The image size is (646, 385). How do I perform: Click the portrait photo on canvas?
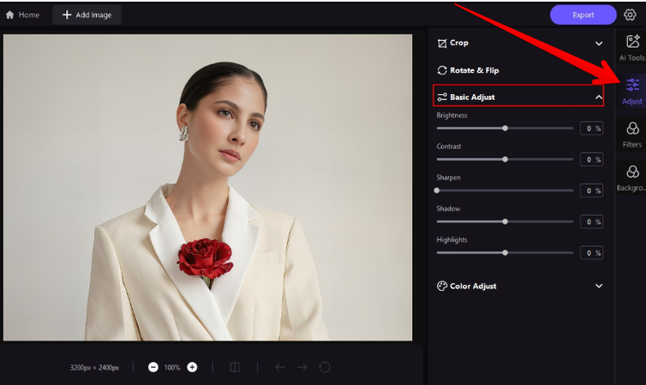[207, 187]
